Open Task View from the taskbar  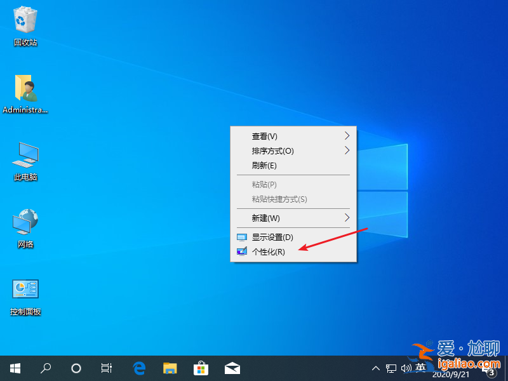coord(106,368)
